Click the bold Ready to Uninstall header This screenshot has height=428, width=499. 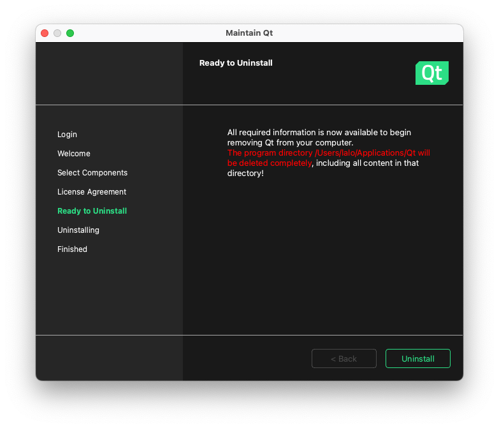coord(236,63)
